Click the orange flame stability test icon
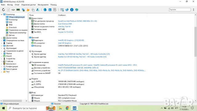 pos(28,10)
